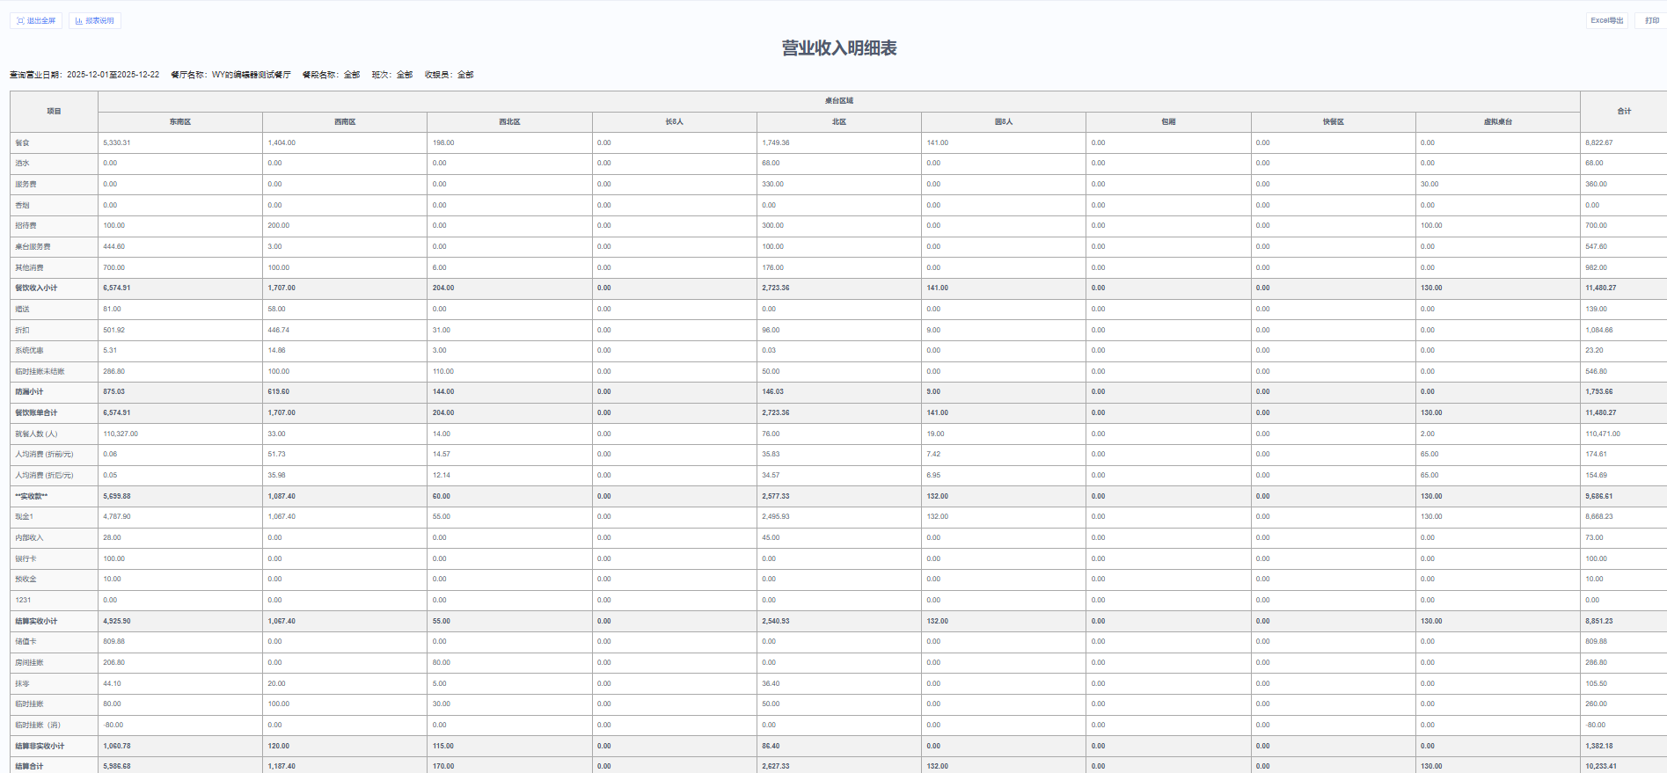Select the 西南区 column header

[x=345, y=122]
